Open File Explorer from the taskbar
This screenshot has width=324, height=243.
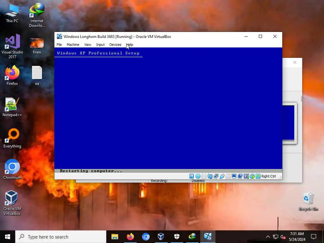tap(115, 237)
